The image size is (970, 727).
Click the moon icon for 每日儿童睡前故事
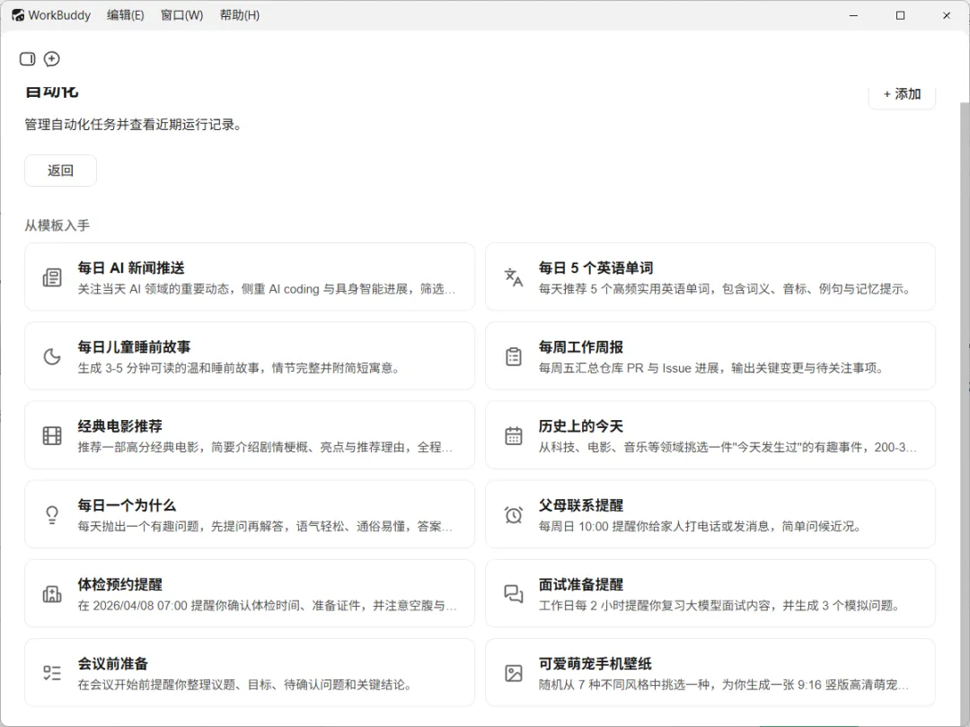pos(52,356)
